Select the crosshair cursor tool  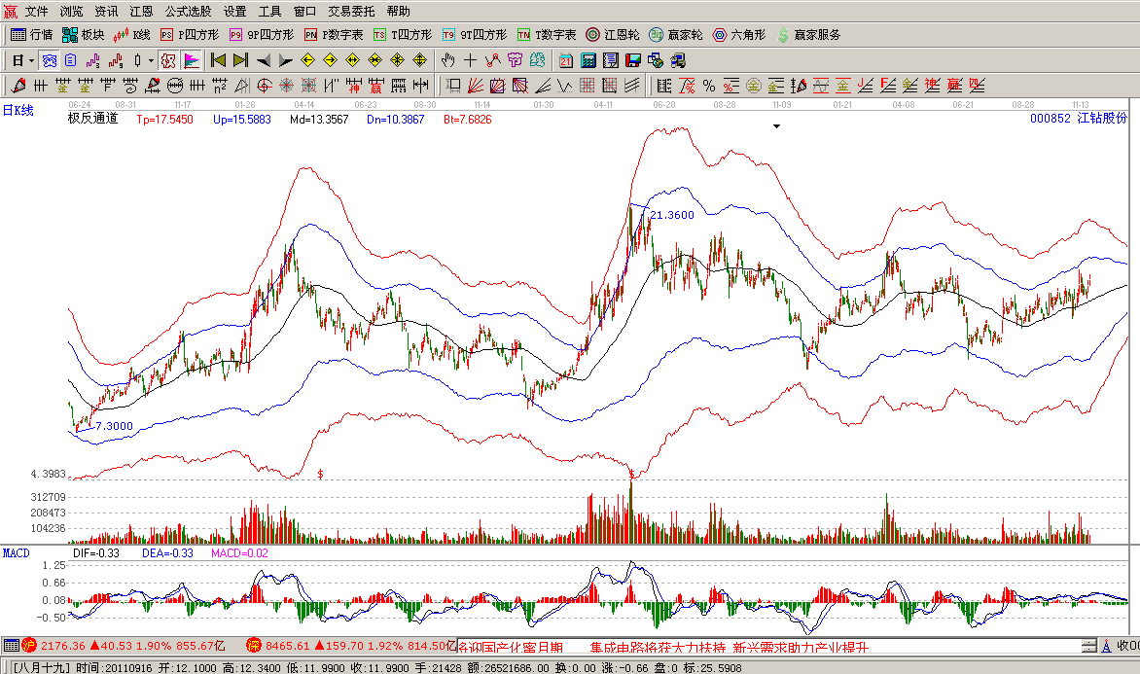pyautogui.click(x=472, y=60)
